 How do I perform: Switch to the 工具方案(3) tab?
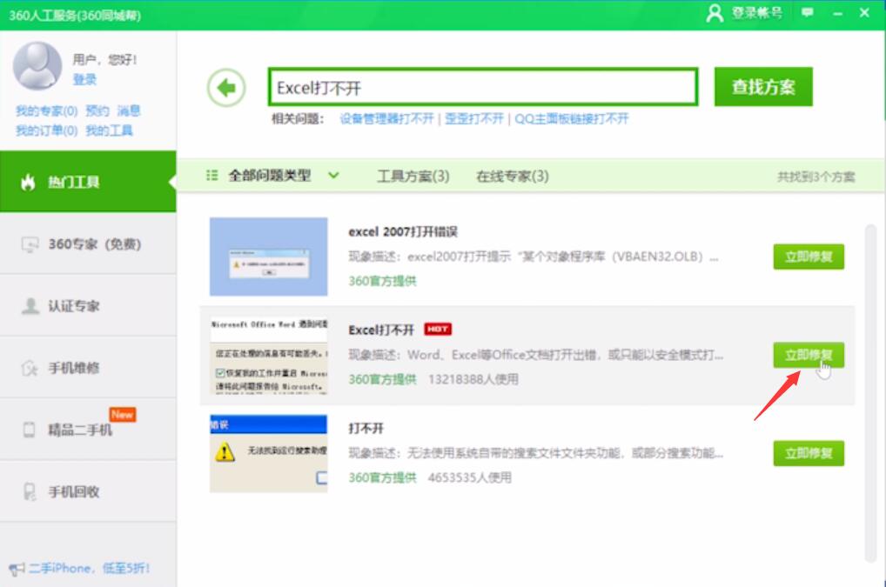click(413, 176)
